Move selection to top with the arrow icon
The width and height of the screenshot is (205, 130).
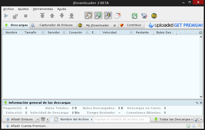[42, 16]
